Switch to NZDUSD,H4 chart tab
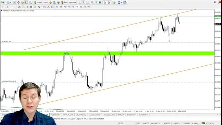 pos(55,115)
